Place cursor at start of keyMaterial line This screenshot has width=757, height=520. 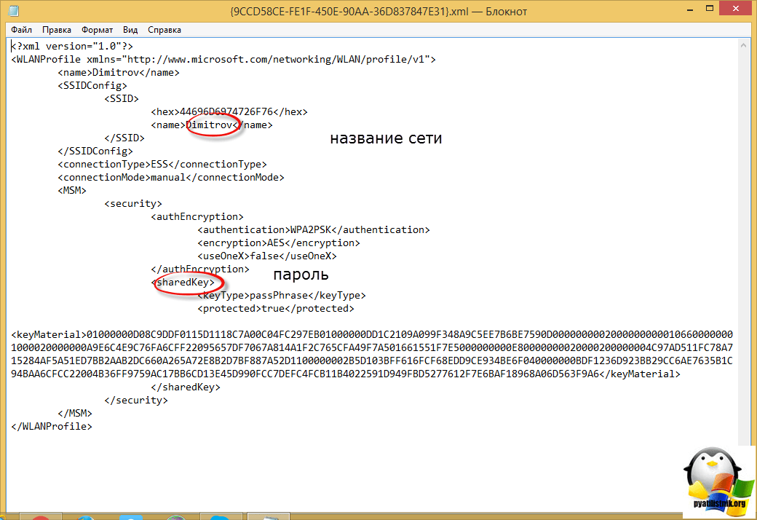point(12,335)
